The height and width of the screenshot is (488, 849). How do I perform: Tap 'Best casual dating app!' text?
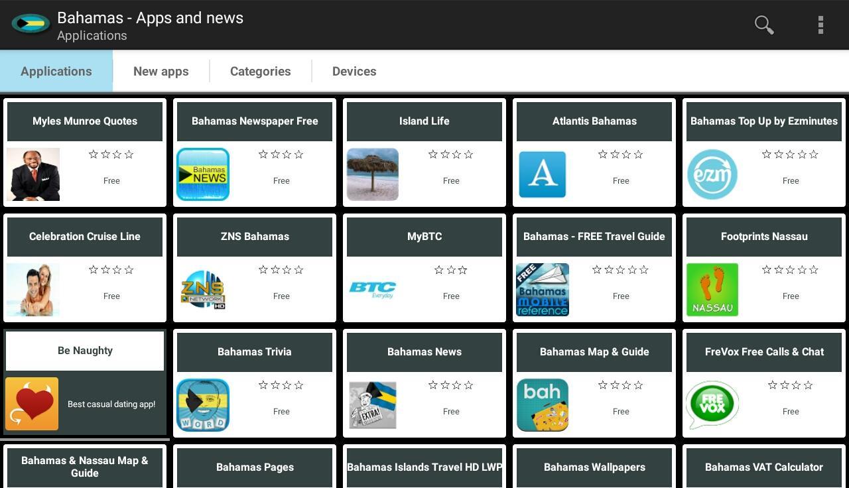click(111, 404)
